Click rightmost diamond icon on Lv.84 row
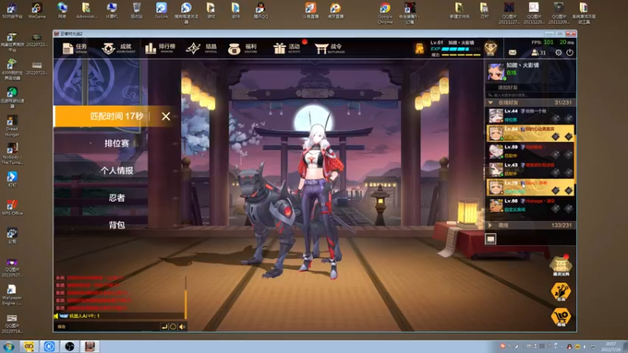Image resolution: width=628 pixels, height=353 pixels. pos(568,136)
